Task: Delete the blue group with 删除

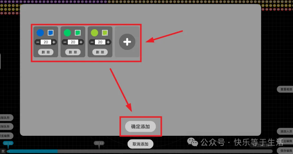Action: pyautogui.click(x=46, y=52)
